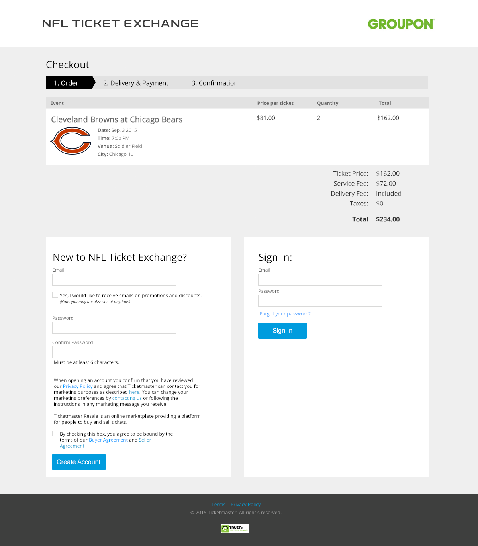The height and width of the screenshot is (546, 478).
Task: Click the Chicago Bears team logo
Action: 71,141
